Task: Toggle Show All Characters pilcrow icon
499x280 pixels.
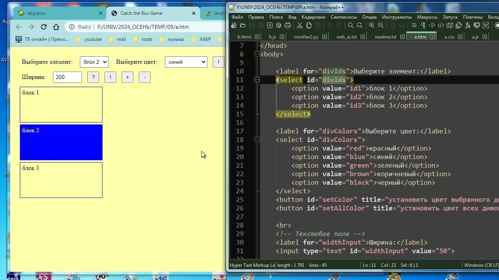Action: pos(423,25)
